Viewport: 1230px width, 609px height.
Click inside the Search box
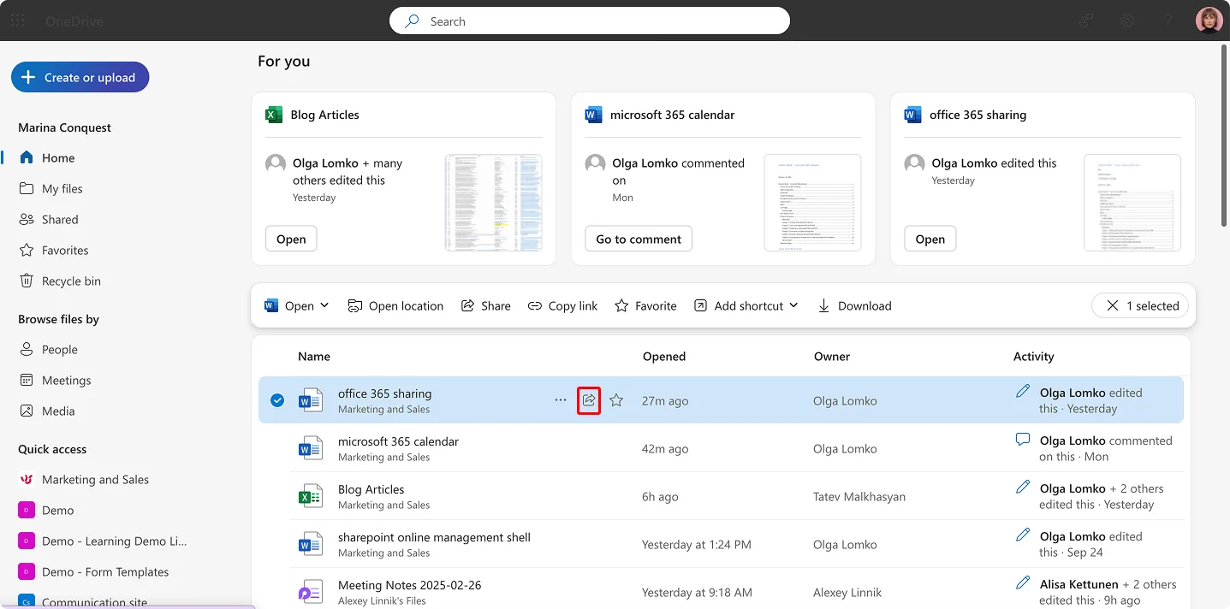pos(590,21)
